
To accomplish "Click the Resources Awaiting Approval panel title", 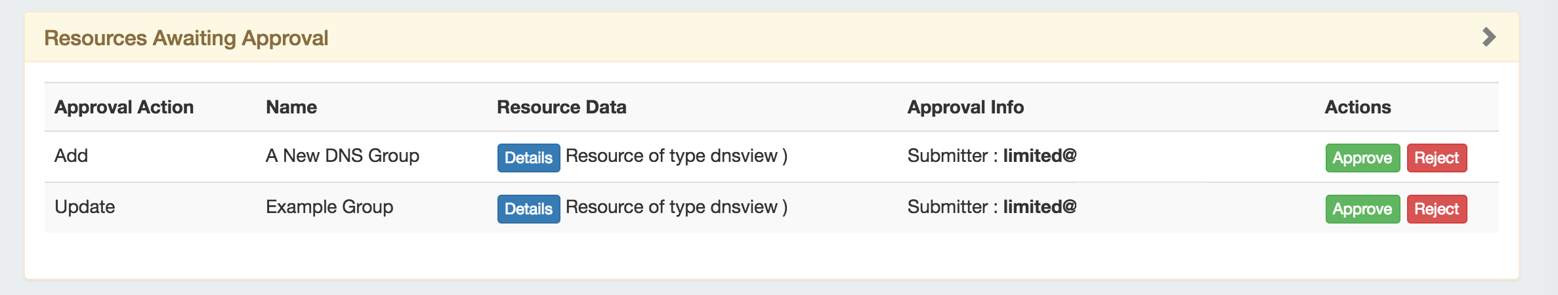I will tap(186, 38).
